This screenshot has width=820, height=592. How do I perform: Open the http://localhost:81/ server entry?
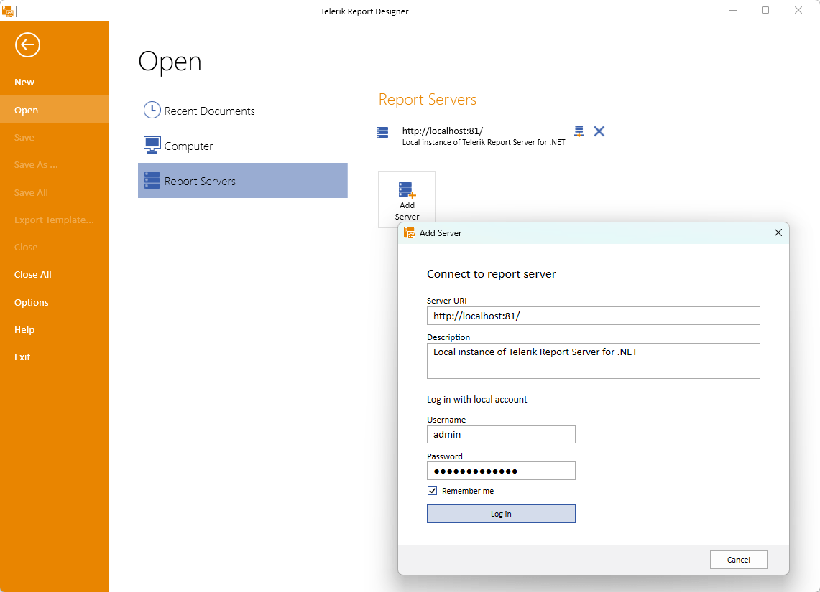pyautogui.click(x=443, y=131)
